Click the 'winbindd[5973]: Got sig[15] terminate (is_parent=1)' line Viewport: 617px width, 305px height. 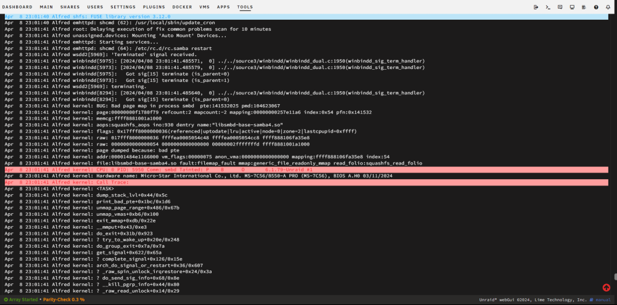(117, 80)
